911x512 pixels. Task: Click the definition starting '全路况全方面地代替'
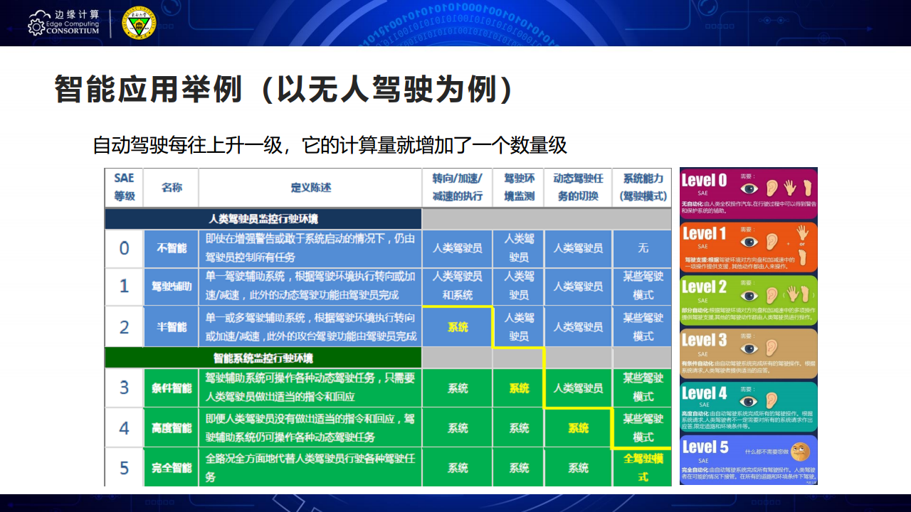coord(310,467)
